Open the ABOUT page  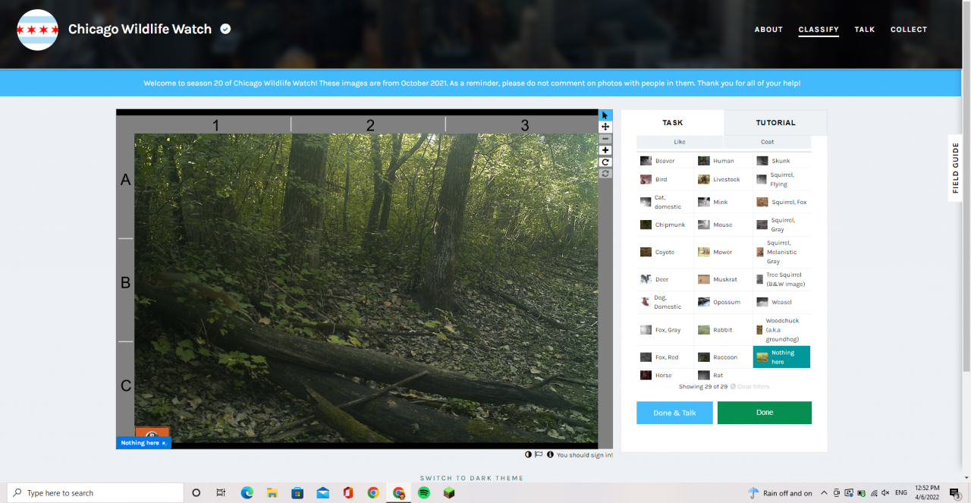coord(768,30)
